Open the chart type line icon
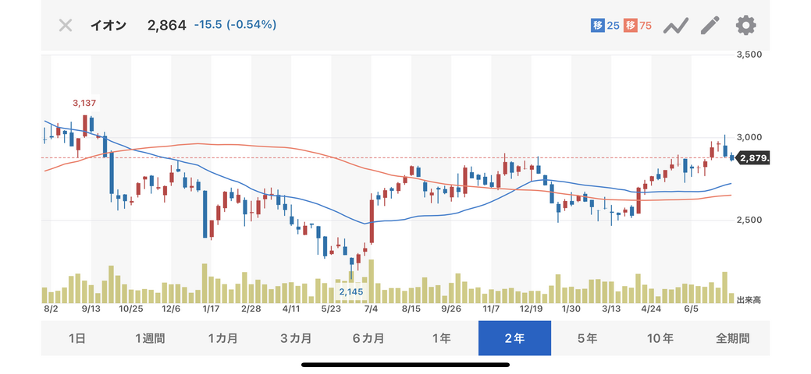811x374 pixels. coord(675,25)
